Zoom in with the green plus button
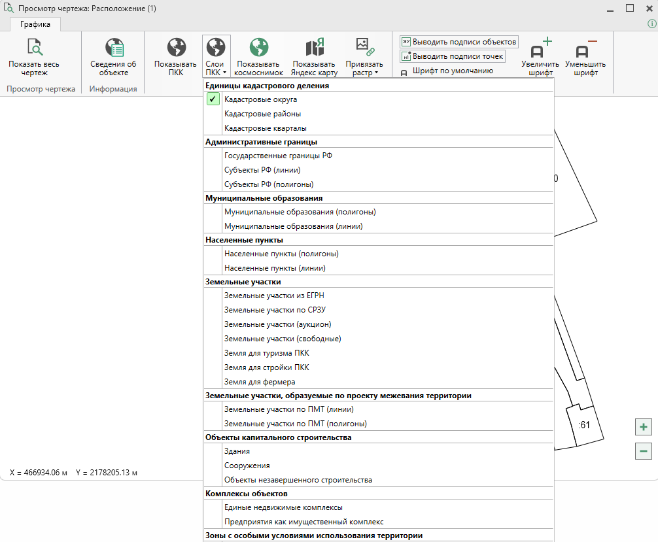 pyautogui.click(x=643, y=427)
